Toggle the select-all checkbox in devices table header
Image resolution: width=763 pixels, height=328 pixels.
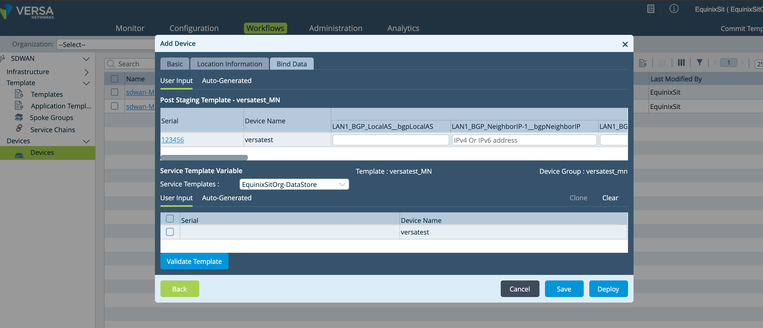(x=114, y=79)
